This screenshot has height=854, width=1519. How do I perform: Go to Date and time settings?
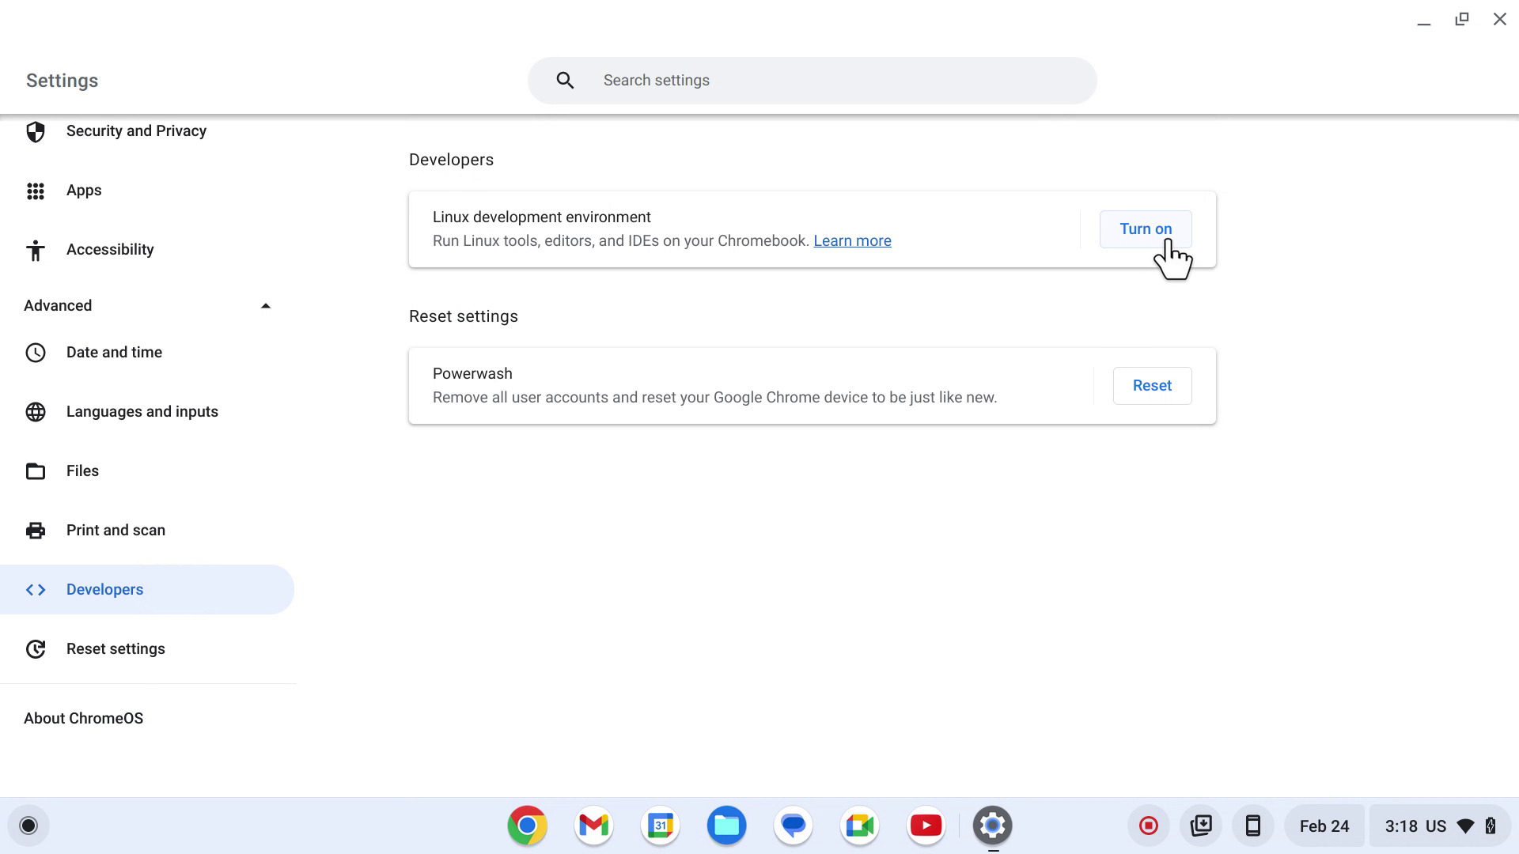pyautogui.click(x=148, y=353)
